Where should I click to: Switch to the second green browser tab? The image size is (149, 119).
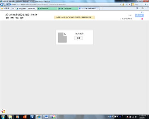click(x=68, y=9)
